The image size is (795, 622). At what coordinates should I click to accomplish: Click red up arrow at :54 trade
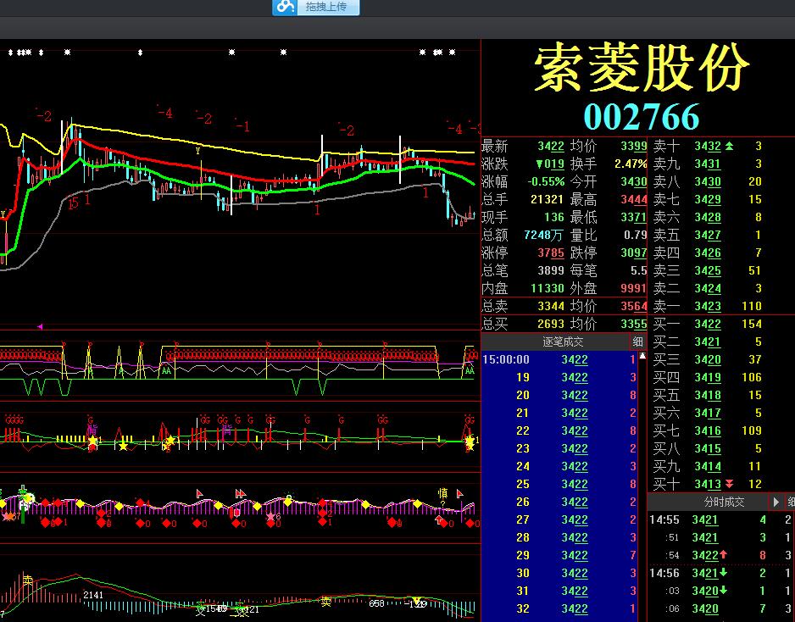click(x=724, y=554)
